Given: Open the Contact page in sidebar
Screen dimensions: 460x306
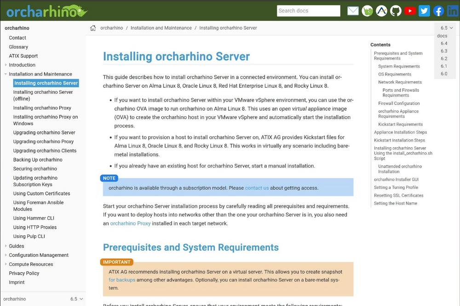Looking at the screenshot, I should click(x=17, y=38).
